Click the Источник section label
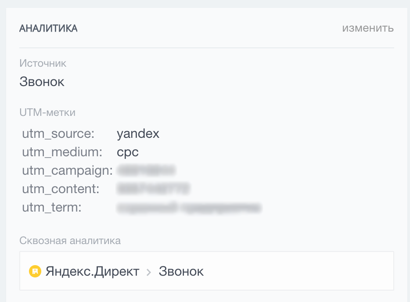Screen dimensions: 410x302 click(43, 63)
